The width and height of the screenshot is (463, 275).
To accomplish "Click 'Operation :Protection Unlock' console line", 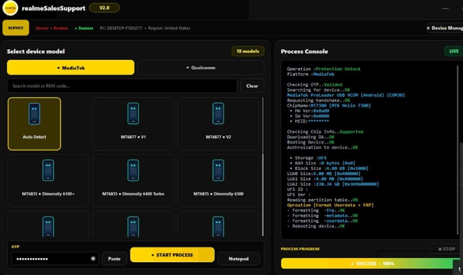I will [x=324, y=69].
